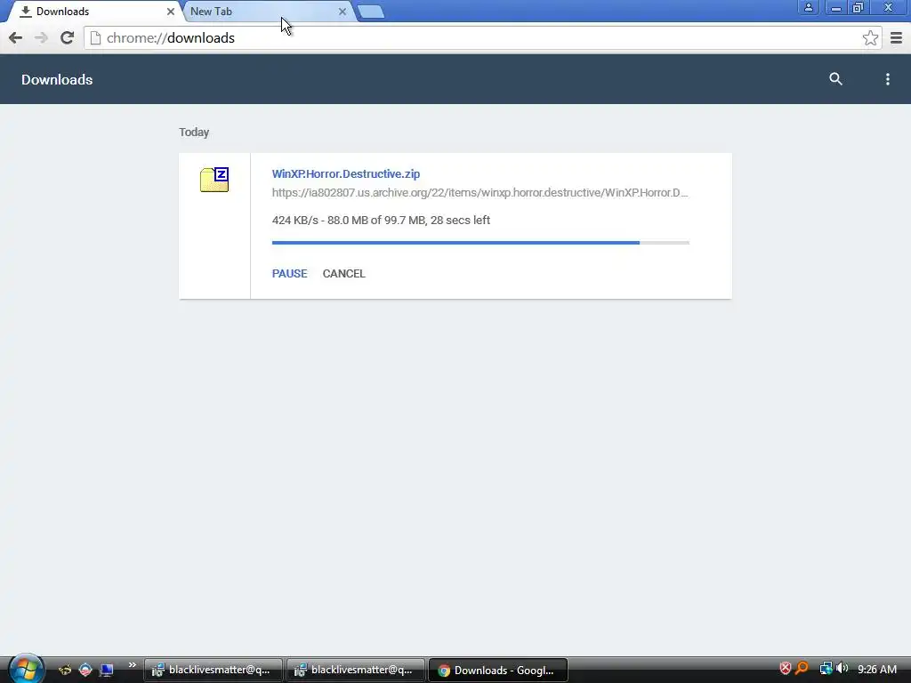
Task: Click the first quick launch icon in taskbar
Action: coord(64,670)
